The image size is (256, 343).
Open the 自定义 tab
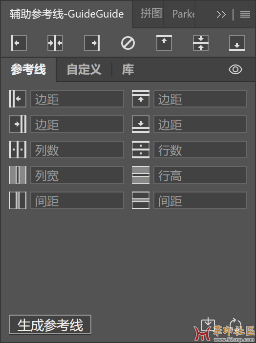click(x=84, y=69)
